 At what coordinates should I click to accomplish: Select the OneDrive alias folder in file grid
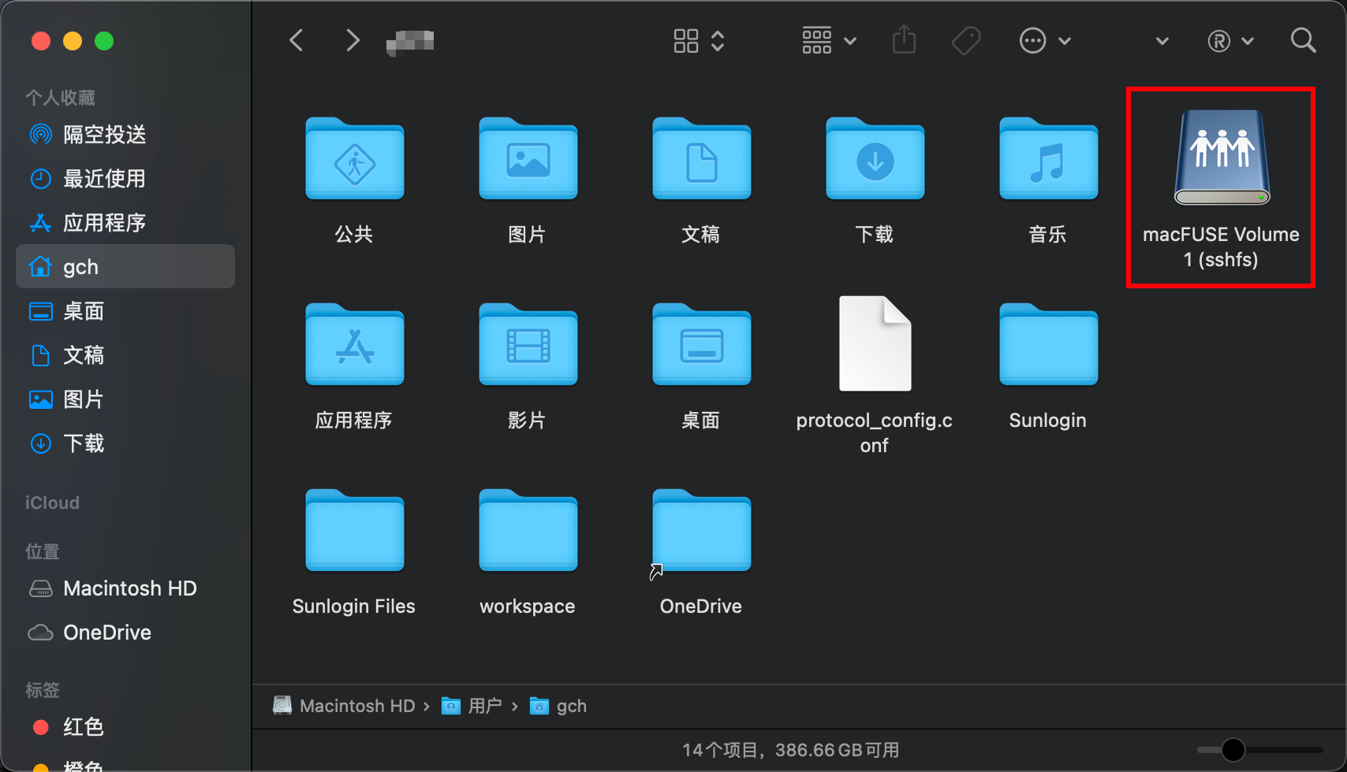[x=701, y=531]
